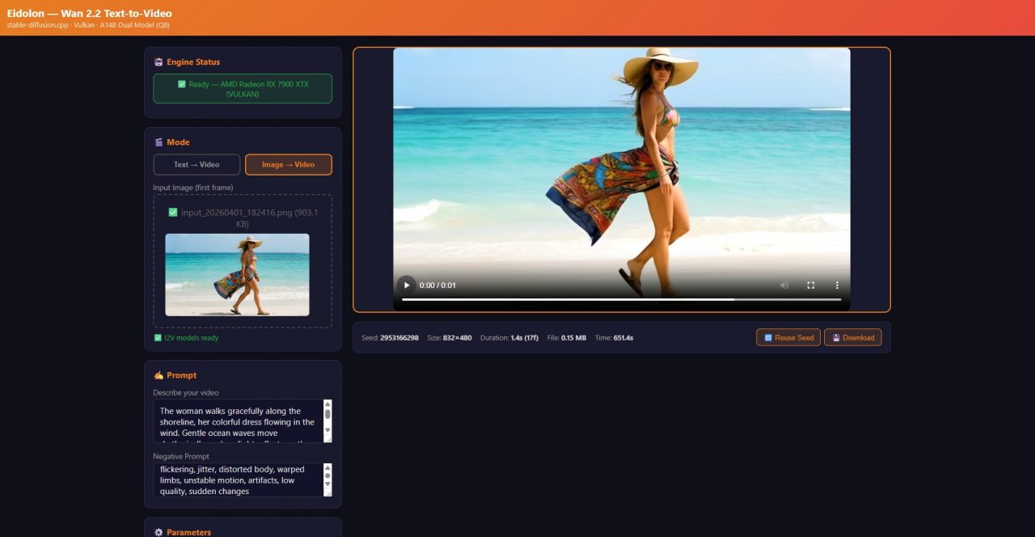The height and width of the screenshot is (537, 1035).
Task: Play the generated beach video
Action: pyautogui.click(x=406, y=285)
